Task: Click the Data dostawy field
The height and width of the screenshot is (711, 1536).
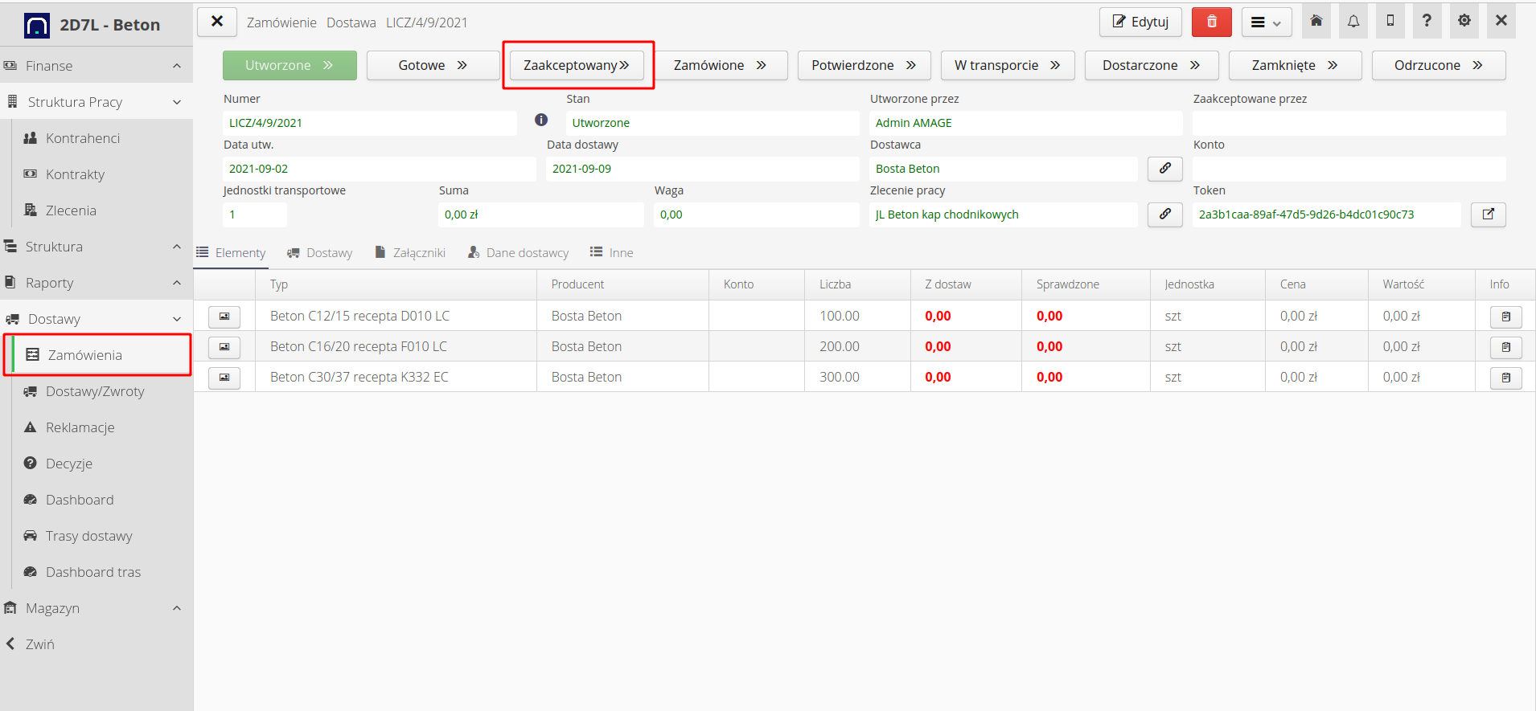Action: (x=701, y=169)
